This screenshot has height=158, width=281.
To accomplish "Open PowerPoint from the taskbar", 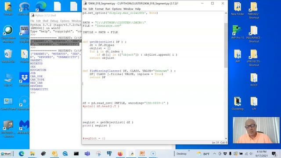I will click(142, 154).
